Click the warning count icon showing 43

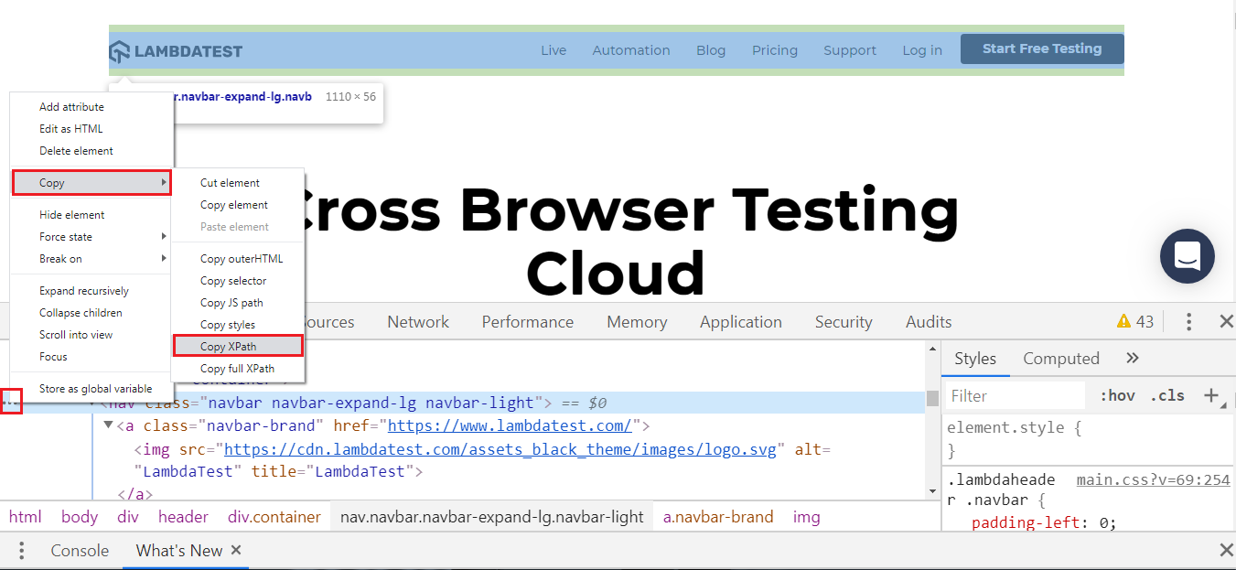coord(1135,322)
